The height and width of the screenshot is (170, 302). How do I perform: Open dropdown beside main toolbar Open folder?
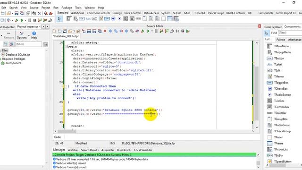point(13,13)
